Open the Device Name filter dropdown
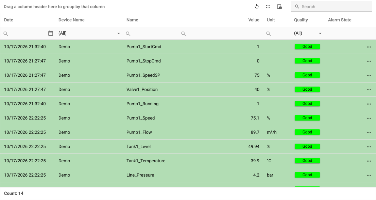 click(118, 34)
